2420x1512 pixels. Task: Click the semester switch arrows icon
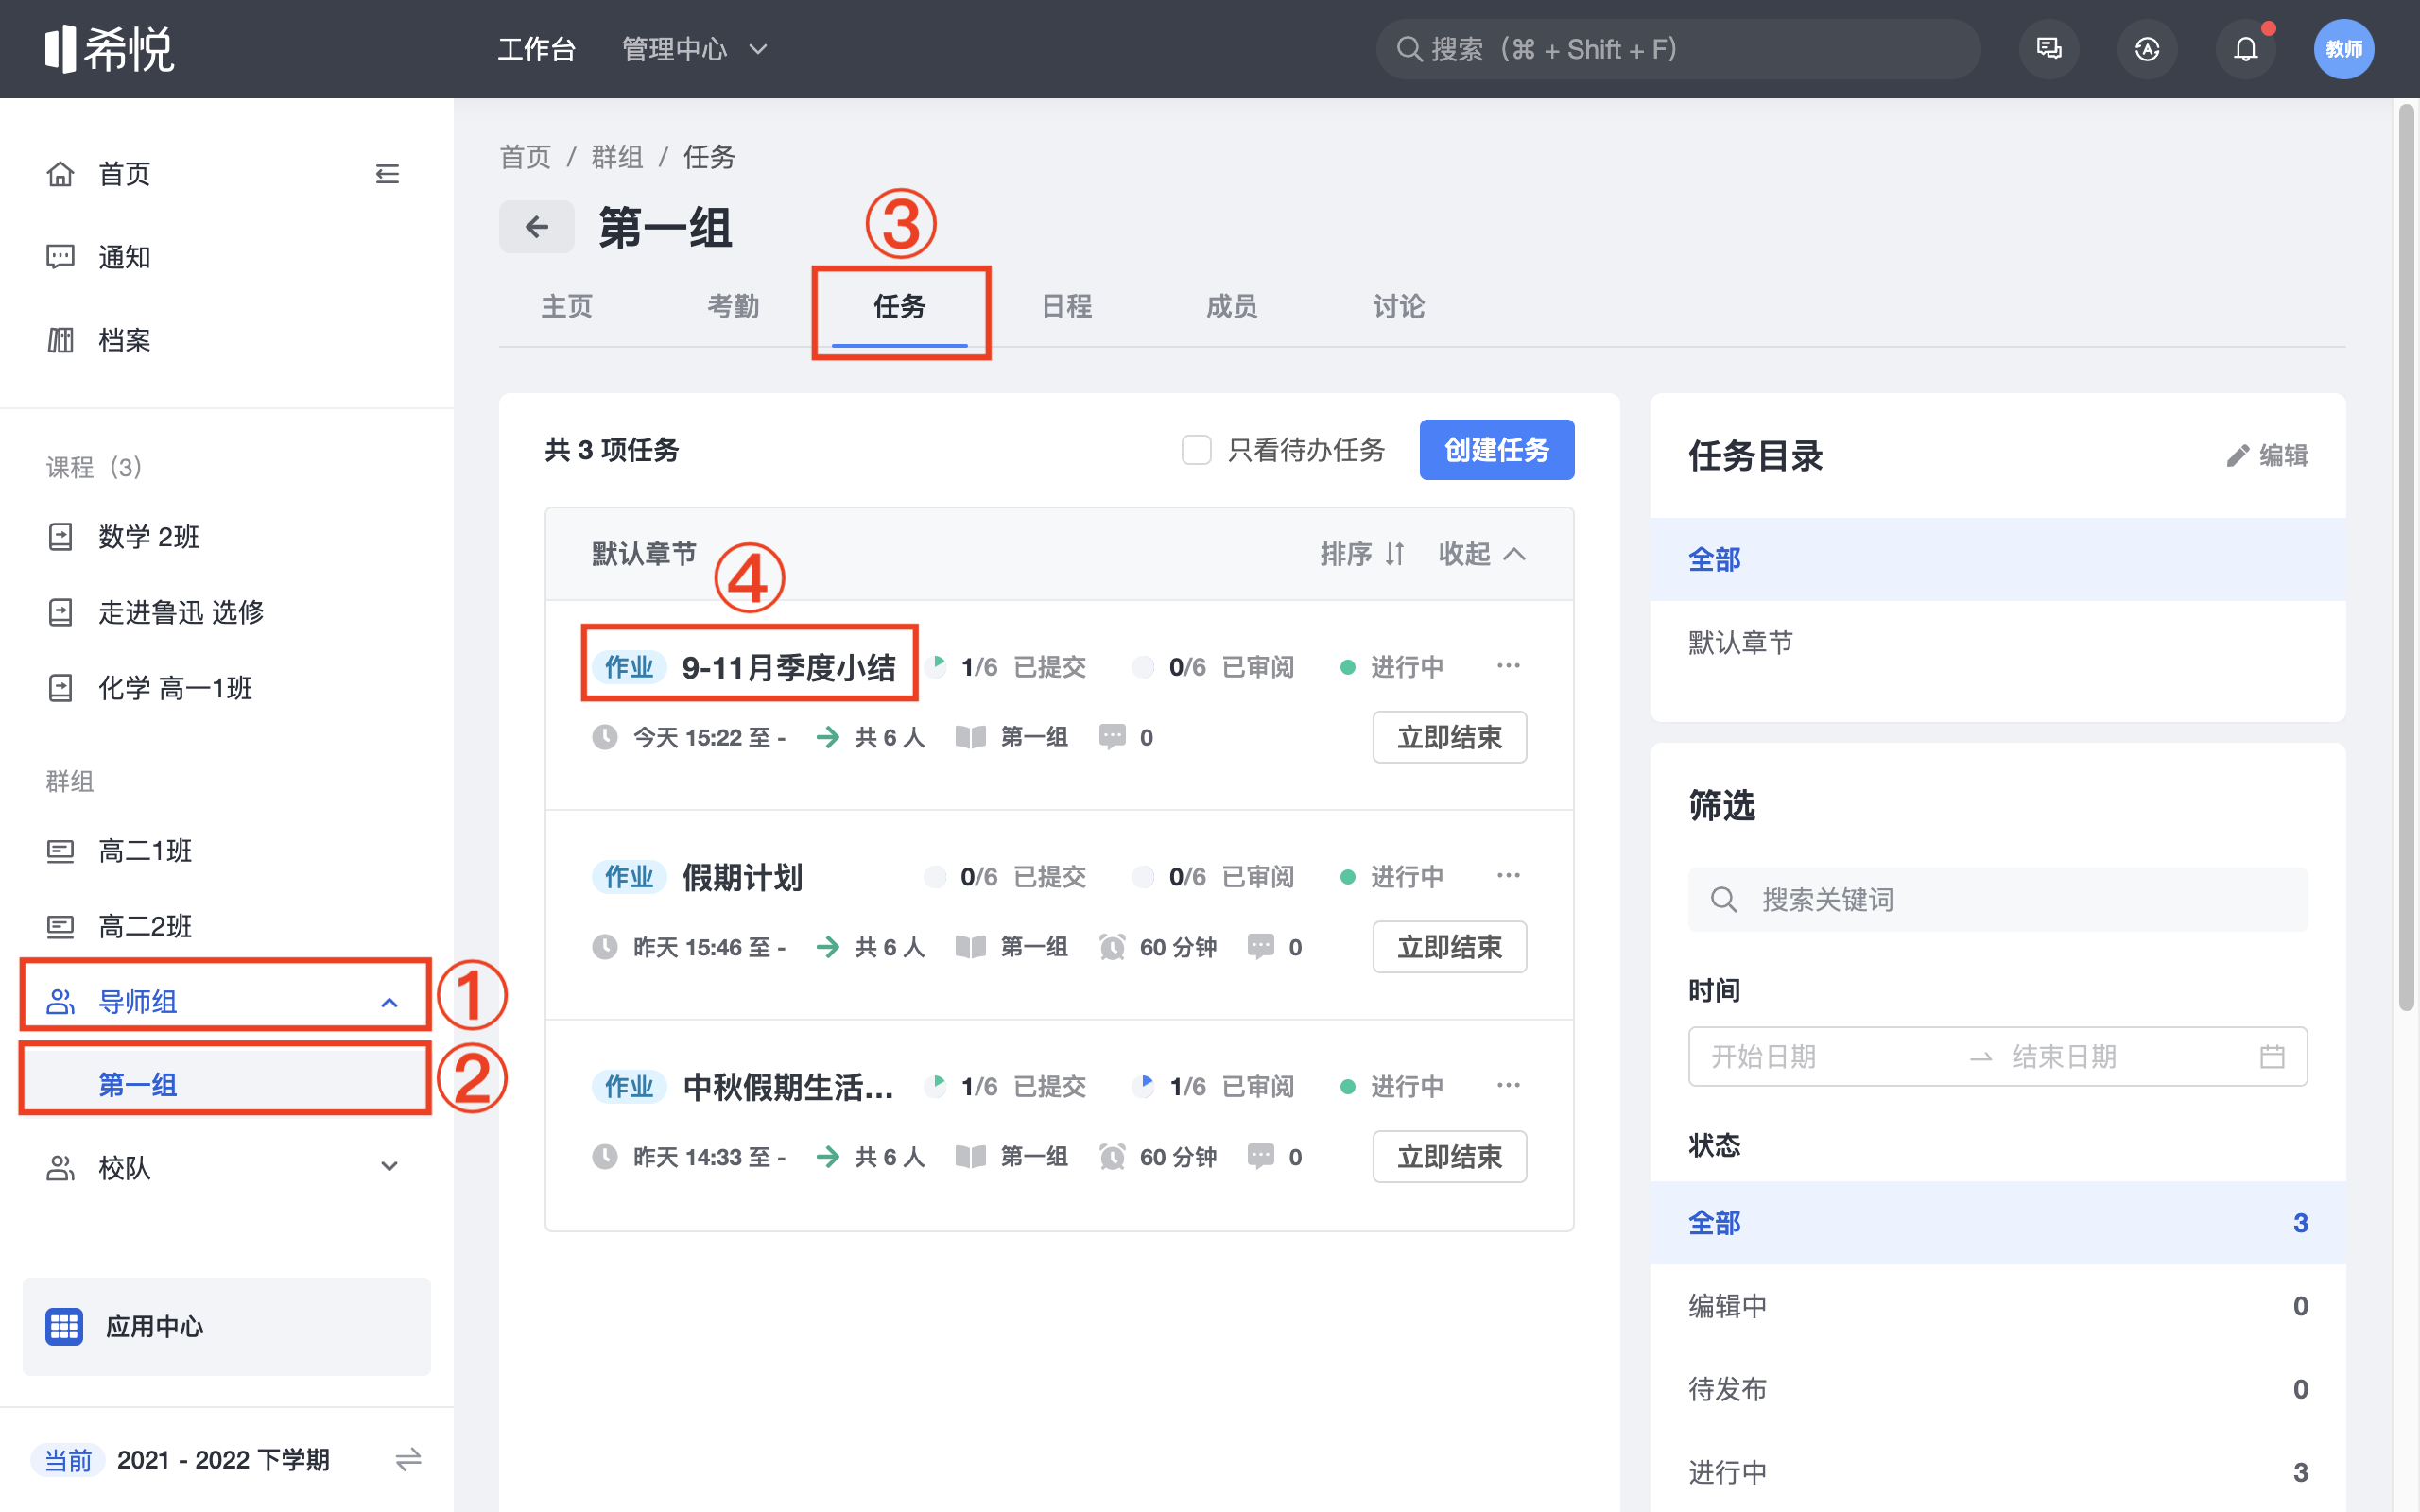coord(408,1460)
